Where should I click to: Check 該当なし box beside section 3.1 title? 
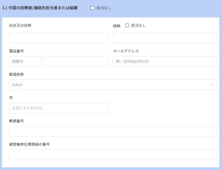(92, 8)
